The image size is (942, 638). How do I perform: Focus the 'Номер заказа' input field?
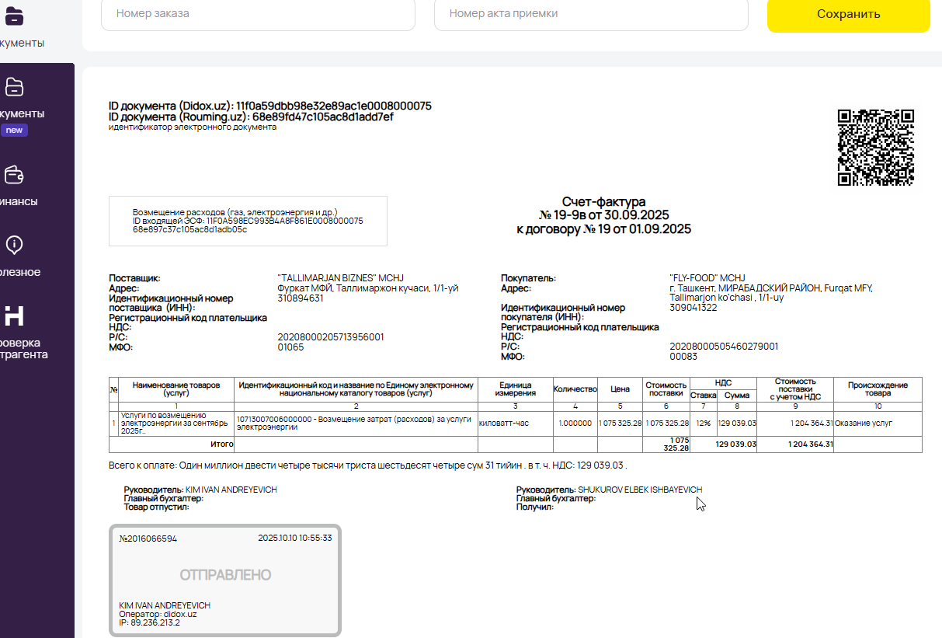258,14
